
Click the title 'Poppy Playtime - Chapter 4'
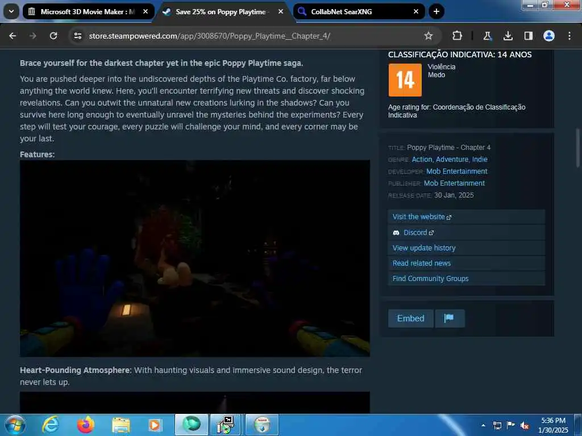[449, 148]
